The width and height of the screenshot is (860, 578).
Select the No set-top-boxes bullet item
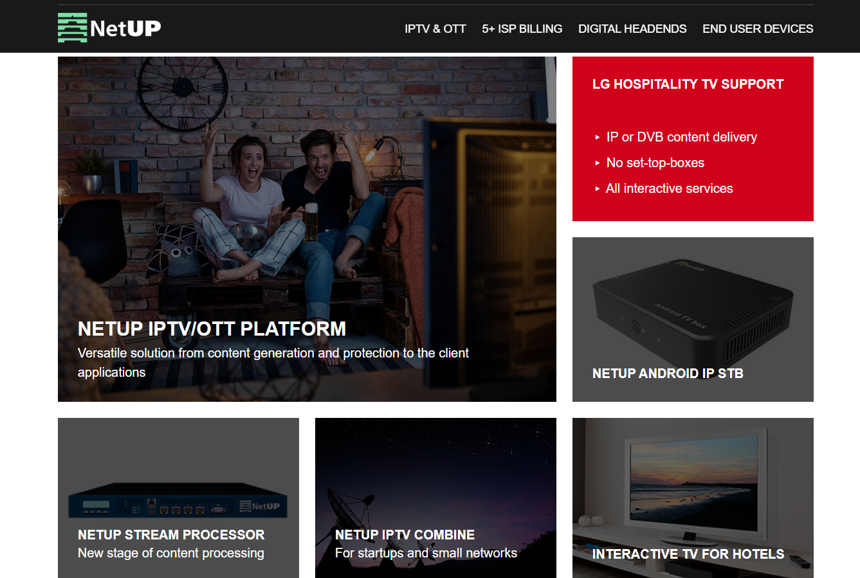coord(655,163)
